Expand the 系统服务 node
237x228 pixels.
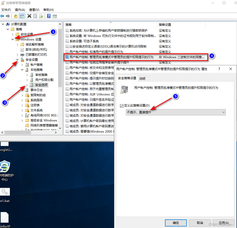coord(22,100)
